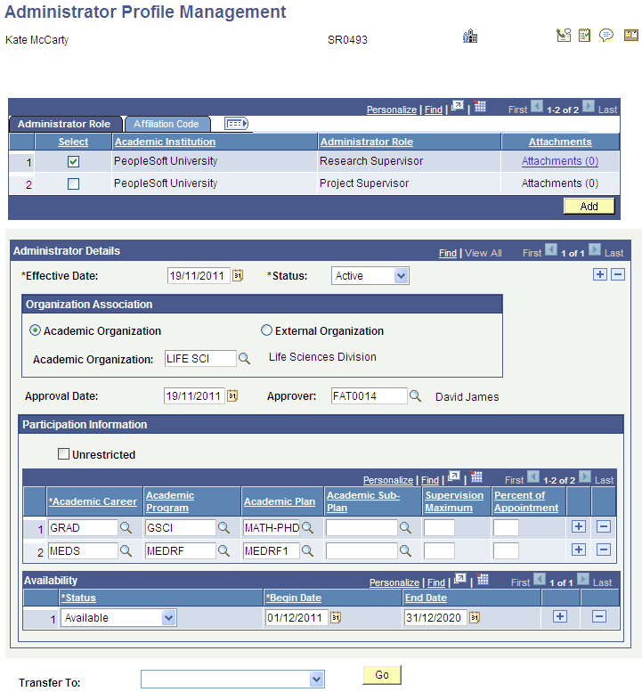The image size is (642, 692).
Task: Look up Academic Organization LIFE SCI
Action: (244, 358)
